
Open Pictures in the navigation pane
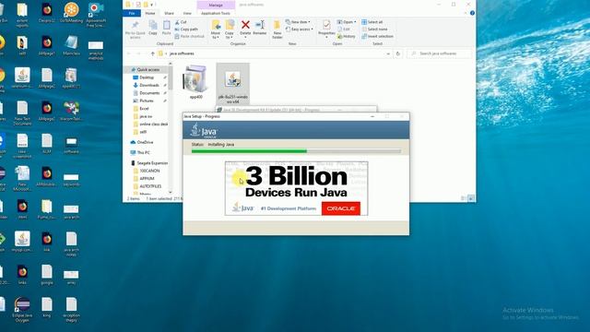(147, 101)
